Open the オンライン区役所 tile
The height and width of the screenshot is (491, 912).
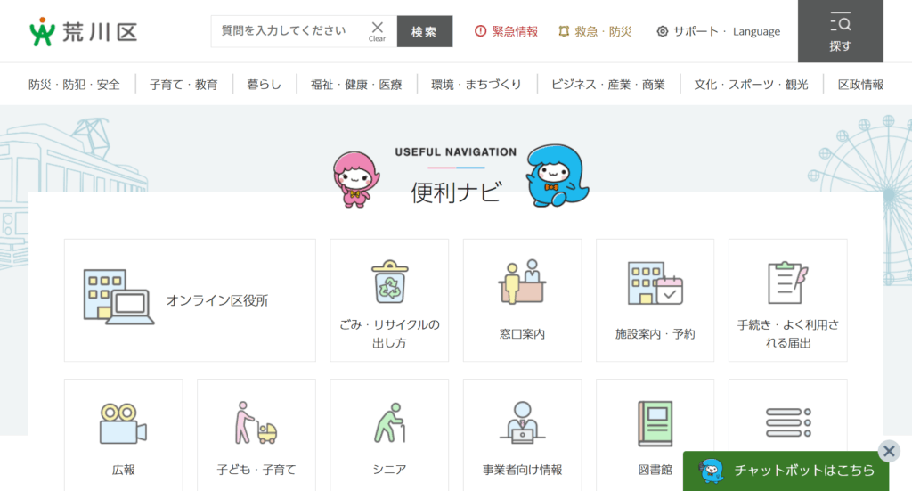point(190,300)
